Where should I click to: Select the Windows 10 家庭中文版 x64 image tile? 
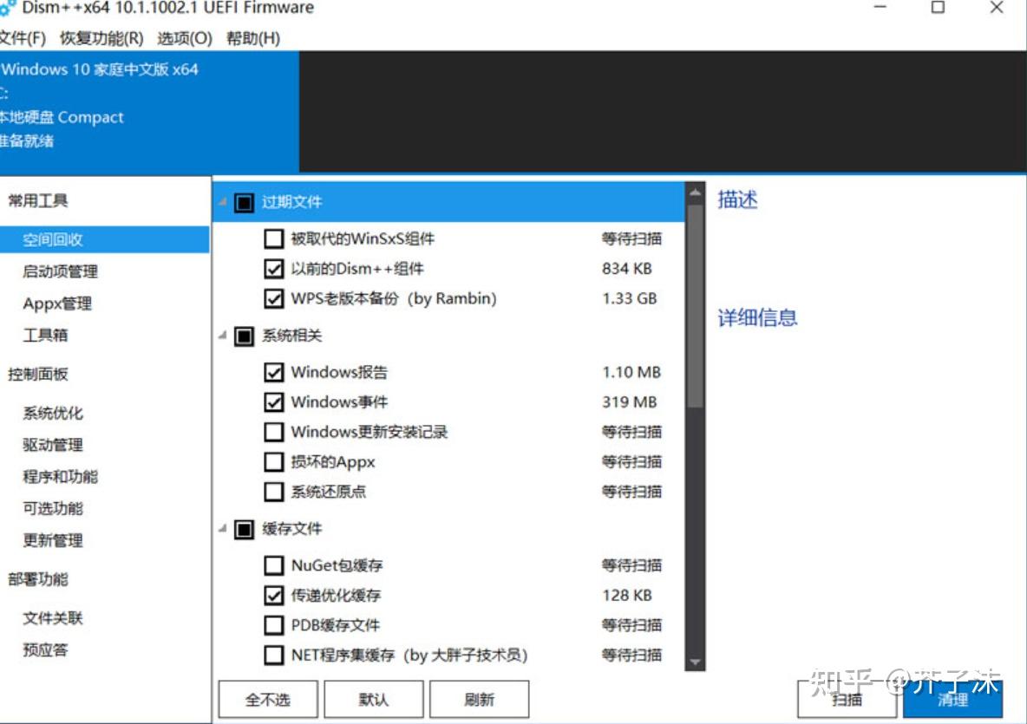[149, 112]
